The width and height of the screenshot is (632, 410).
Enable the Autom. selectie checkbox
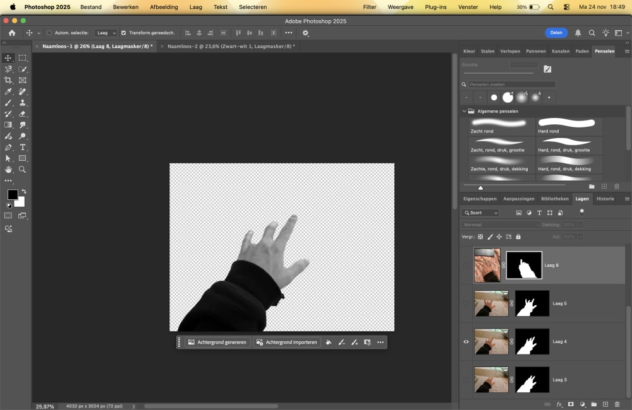[49, 33]
